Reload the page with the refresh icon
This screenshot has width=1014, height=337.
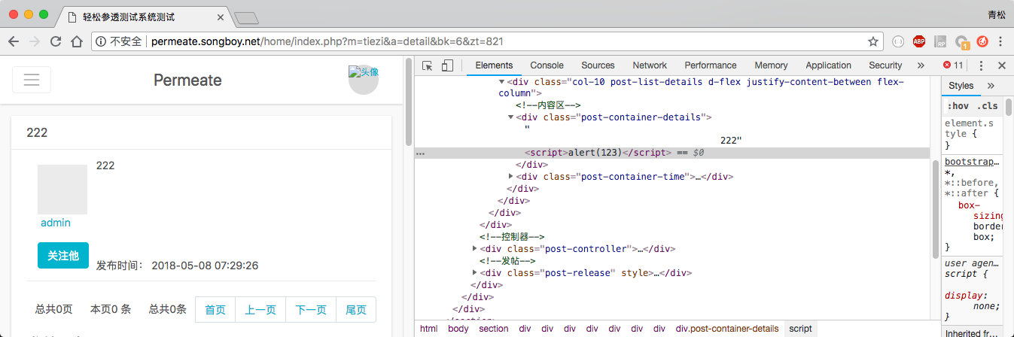(x=55, y=41)
